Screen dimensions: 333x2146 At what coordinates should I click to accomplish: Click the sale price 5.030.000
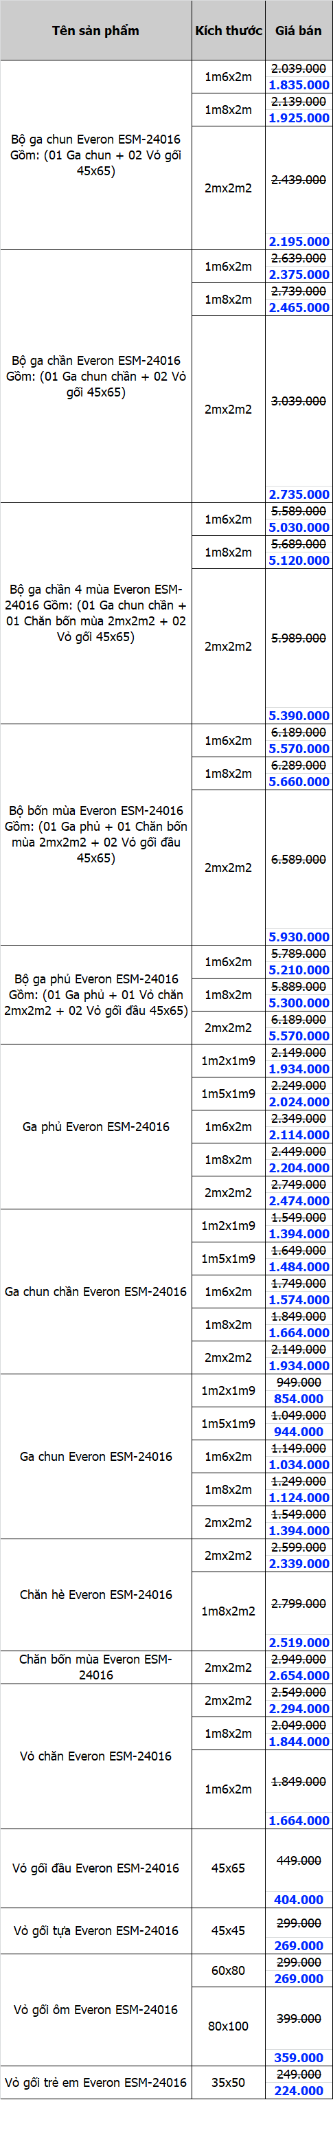(x=299, y=527)
